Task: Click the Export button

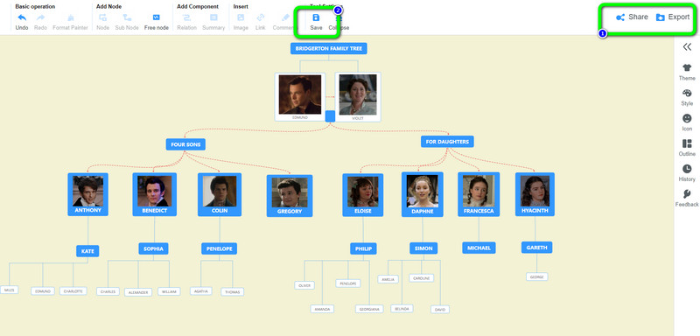Action: 673,17
